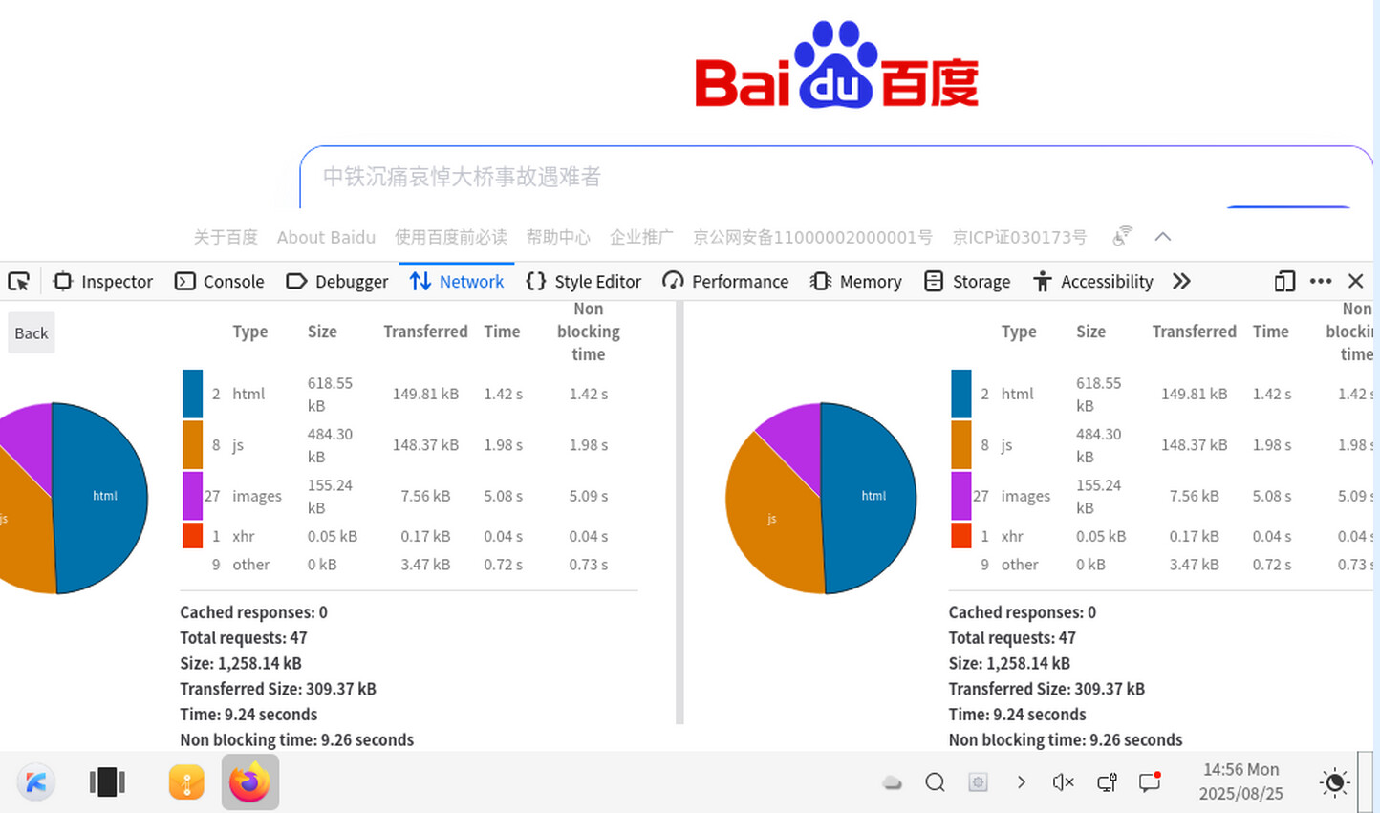Switch to the Console tab
This screenshot has height=813, width=1380.
(x=220, y=281)
